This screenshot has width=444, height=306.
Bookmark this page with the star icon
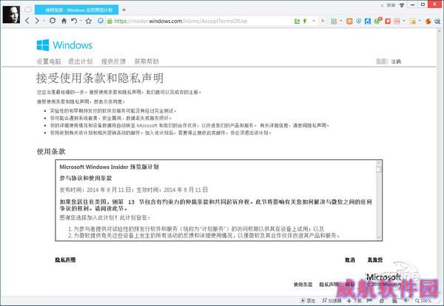click(x=89, y=21)
